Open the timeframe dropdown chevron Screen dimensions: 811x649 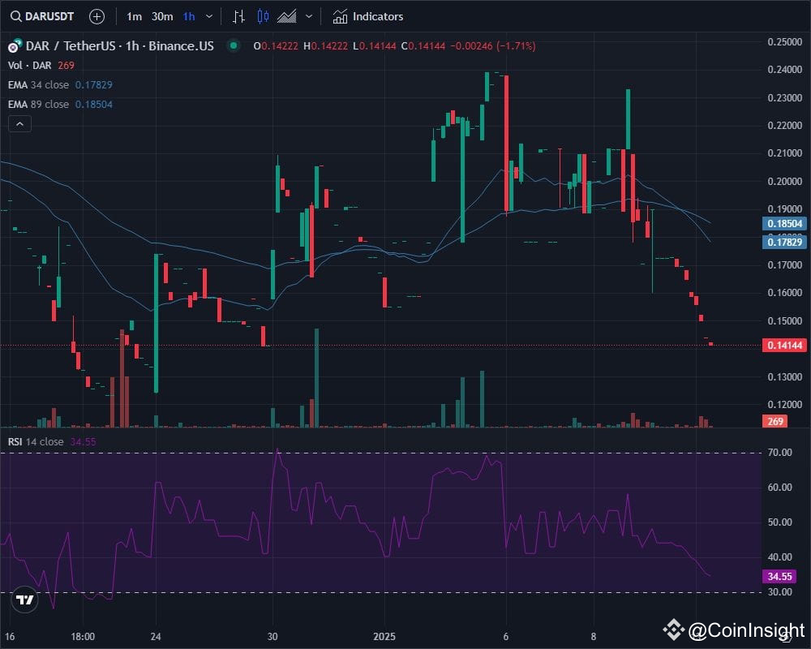pos(208,16)
